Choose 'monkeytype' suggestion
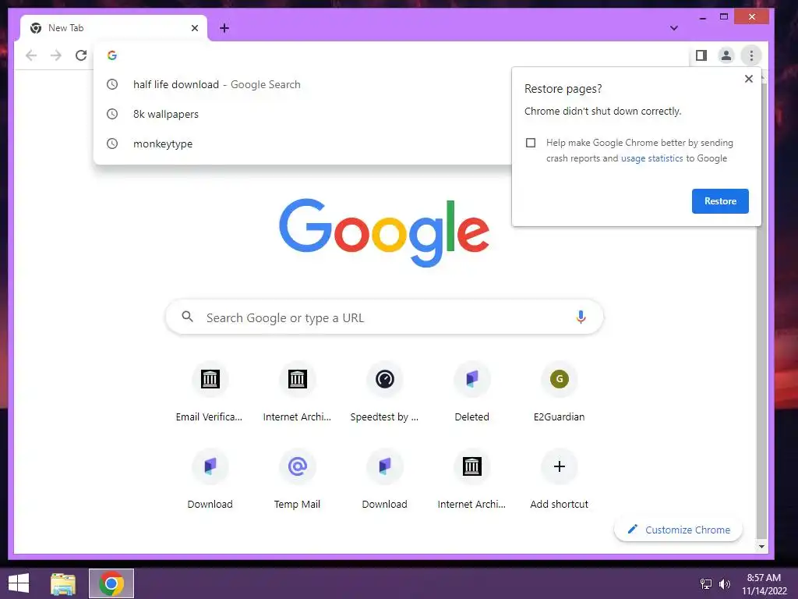The image size is (798, 599). point(302,144)
